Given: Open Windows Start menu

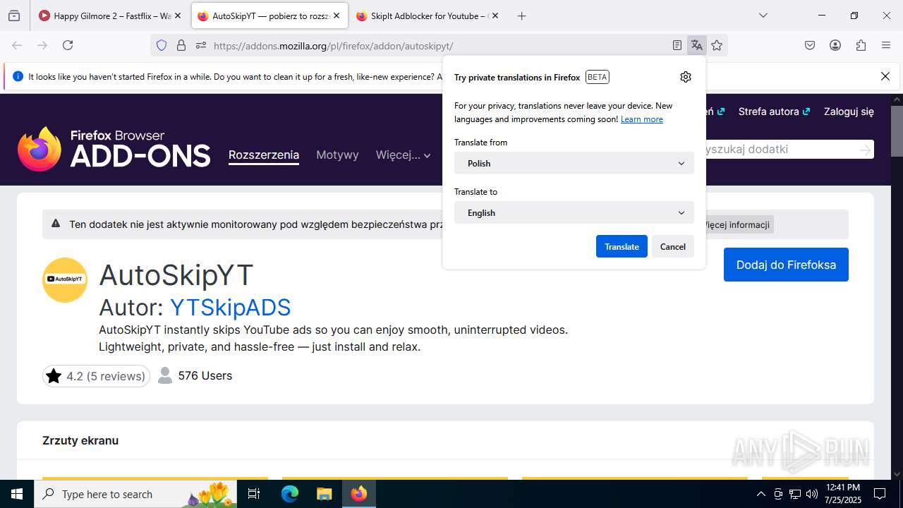Looking at the screenshot, I should tap(17, 494).
